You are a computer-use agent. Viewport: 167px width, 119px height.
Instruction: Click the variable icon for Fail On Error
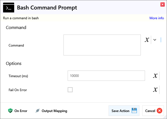pyautogui.click(x=155, y=90)
